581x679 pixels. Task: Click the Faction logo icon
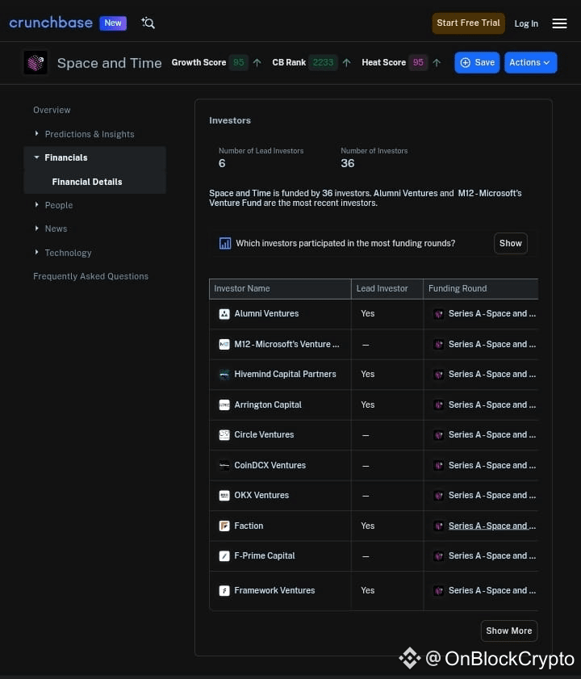[x=224, y=526]
